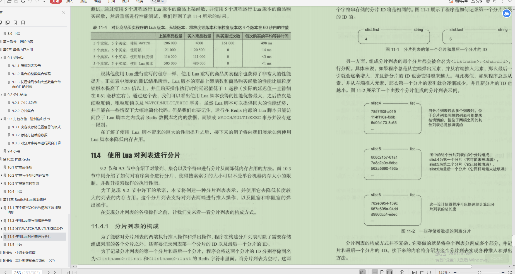Click the play slideshow icon in status bar
The height and width of the screenshot is (274, 515).
pos(402,272)
